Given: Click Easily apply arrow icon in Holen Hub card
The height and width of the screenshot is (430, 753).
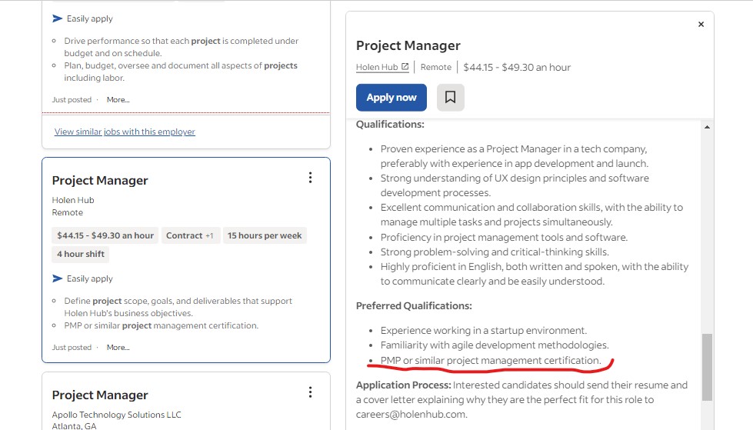Looking at the screenshot, I should point(57,278).
